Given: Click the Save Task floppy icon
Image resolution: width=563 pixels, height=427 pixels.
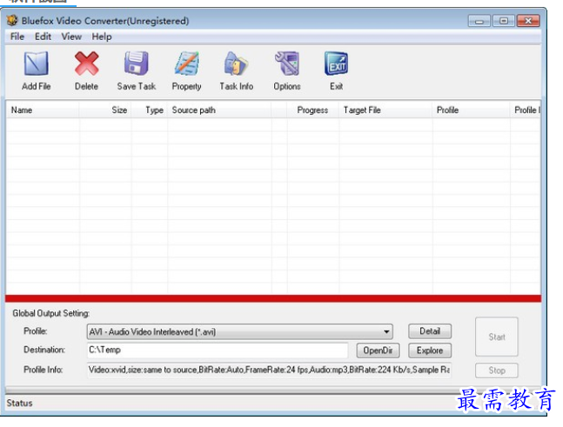Looking at the screenshot, I should 136,63.
